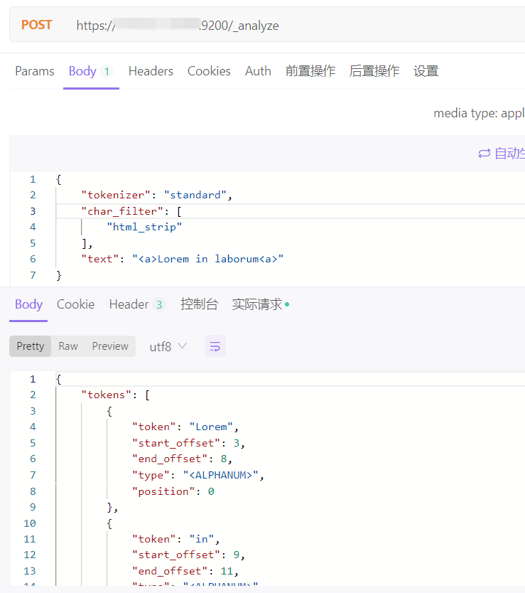Click the auto-generate refresh icon
This screenshot has width=525, height=593.
click(x=485, y=154)
